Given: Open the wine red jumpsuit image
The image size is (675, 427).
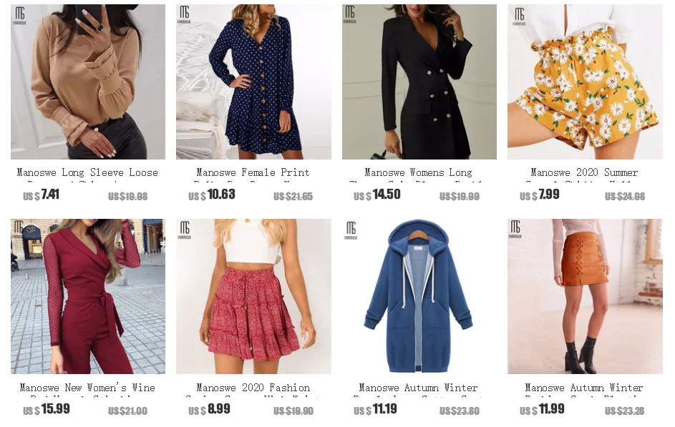Looking at the screenshot, I should [88, 296].
